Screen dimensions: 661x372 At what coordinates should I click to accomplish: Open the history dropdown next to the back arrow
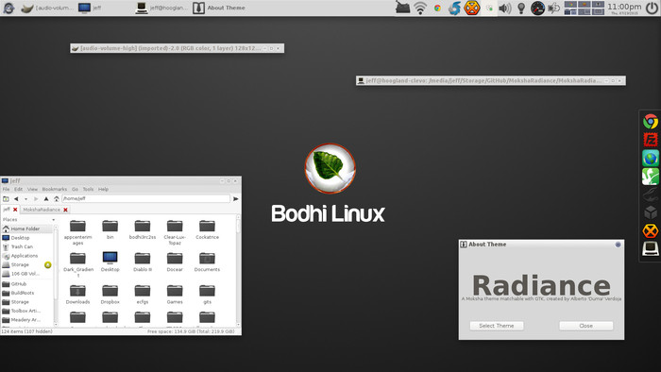coord(25,199)
